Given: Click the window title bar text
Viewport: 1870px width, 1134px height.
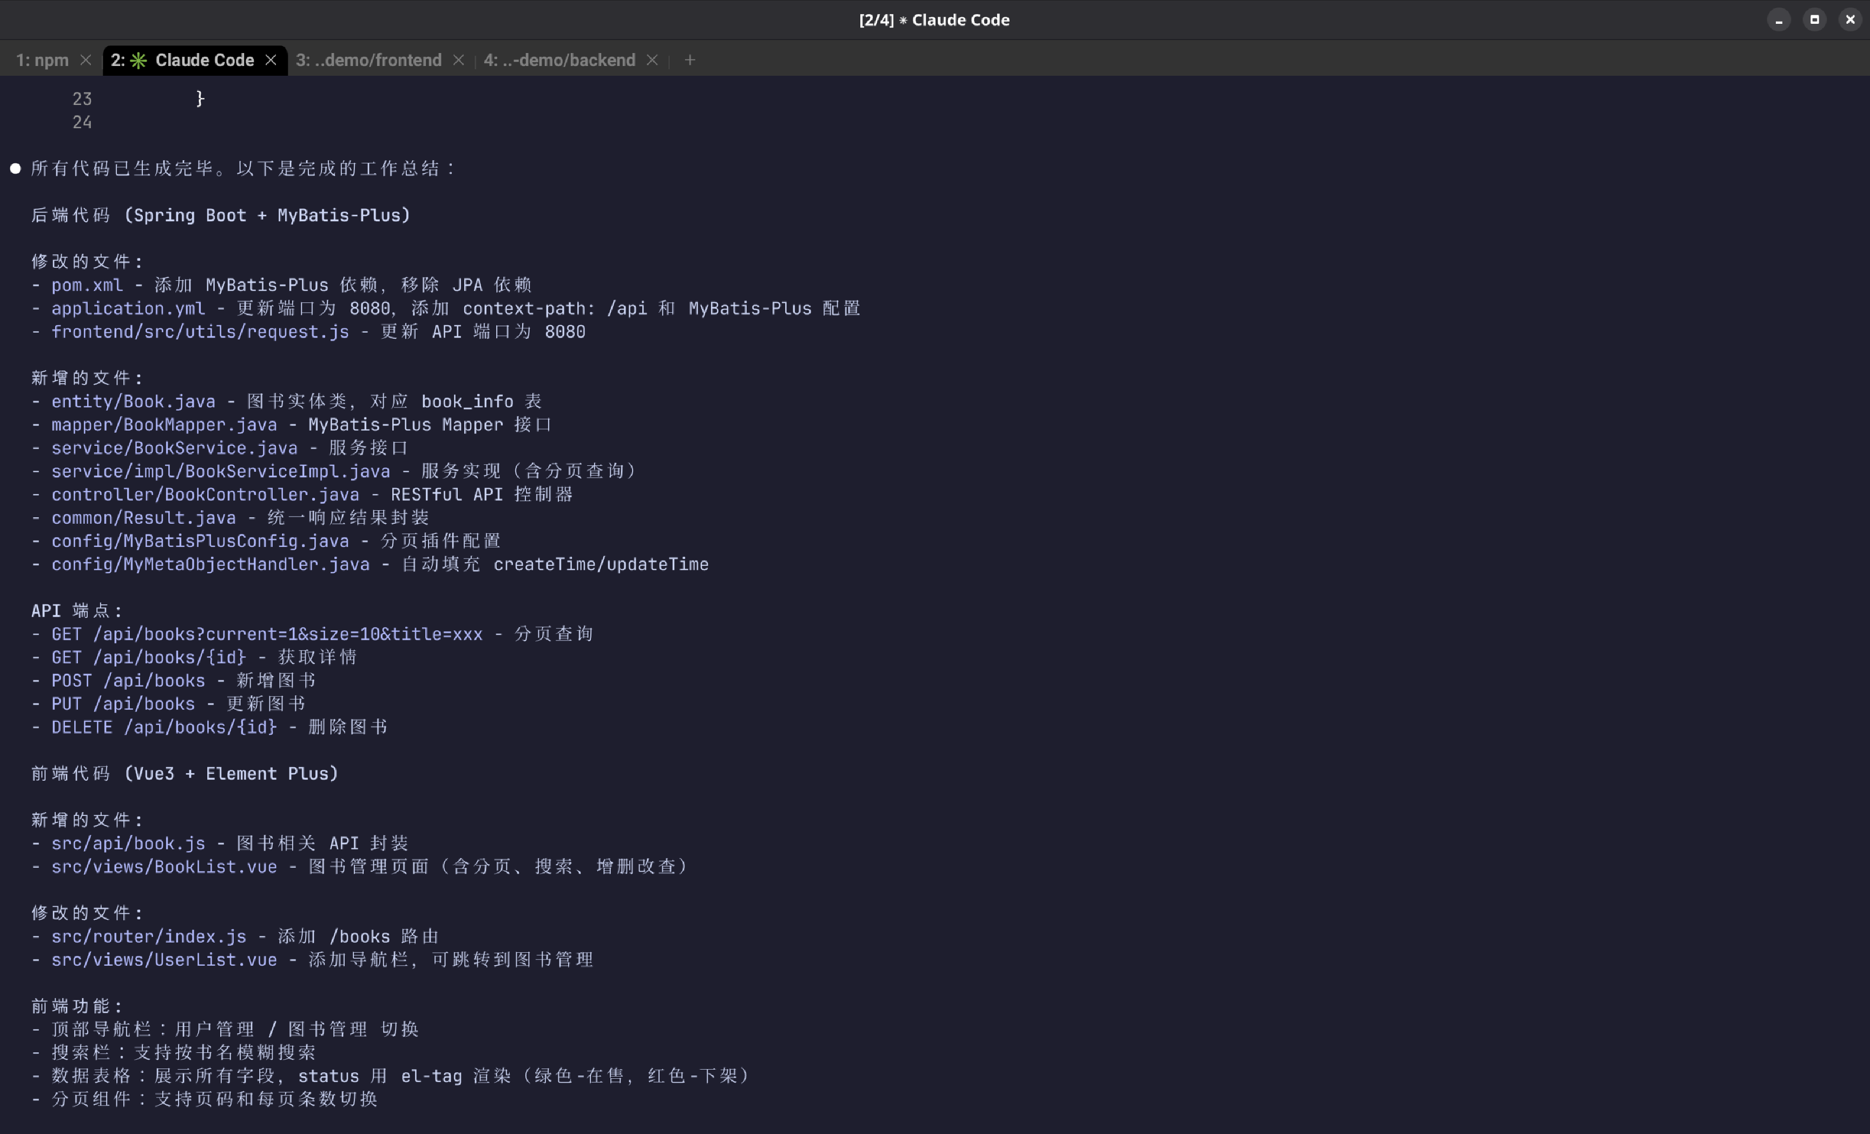Looking at the screenshot, I should pos(934,19).
